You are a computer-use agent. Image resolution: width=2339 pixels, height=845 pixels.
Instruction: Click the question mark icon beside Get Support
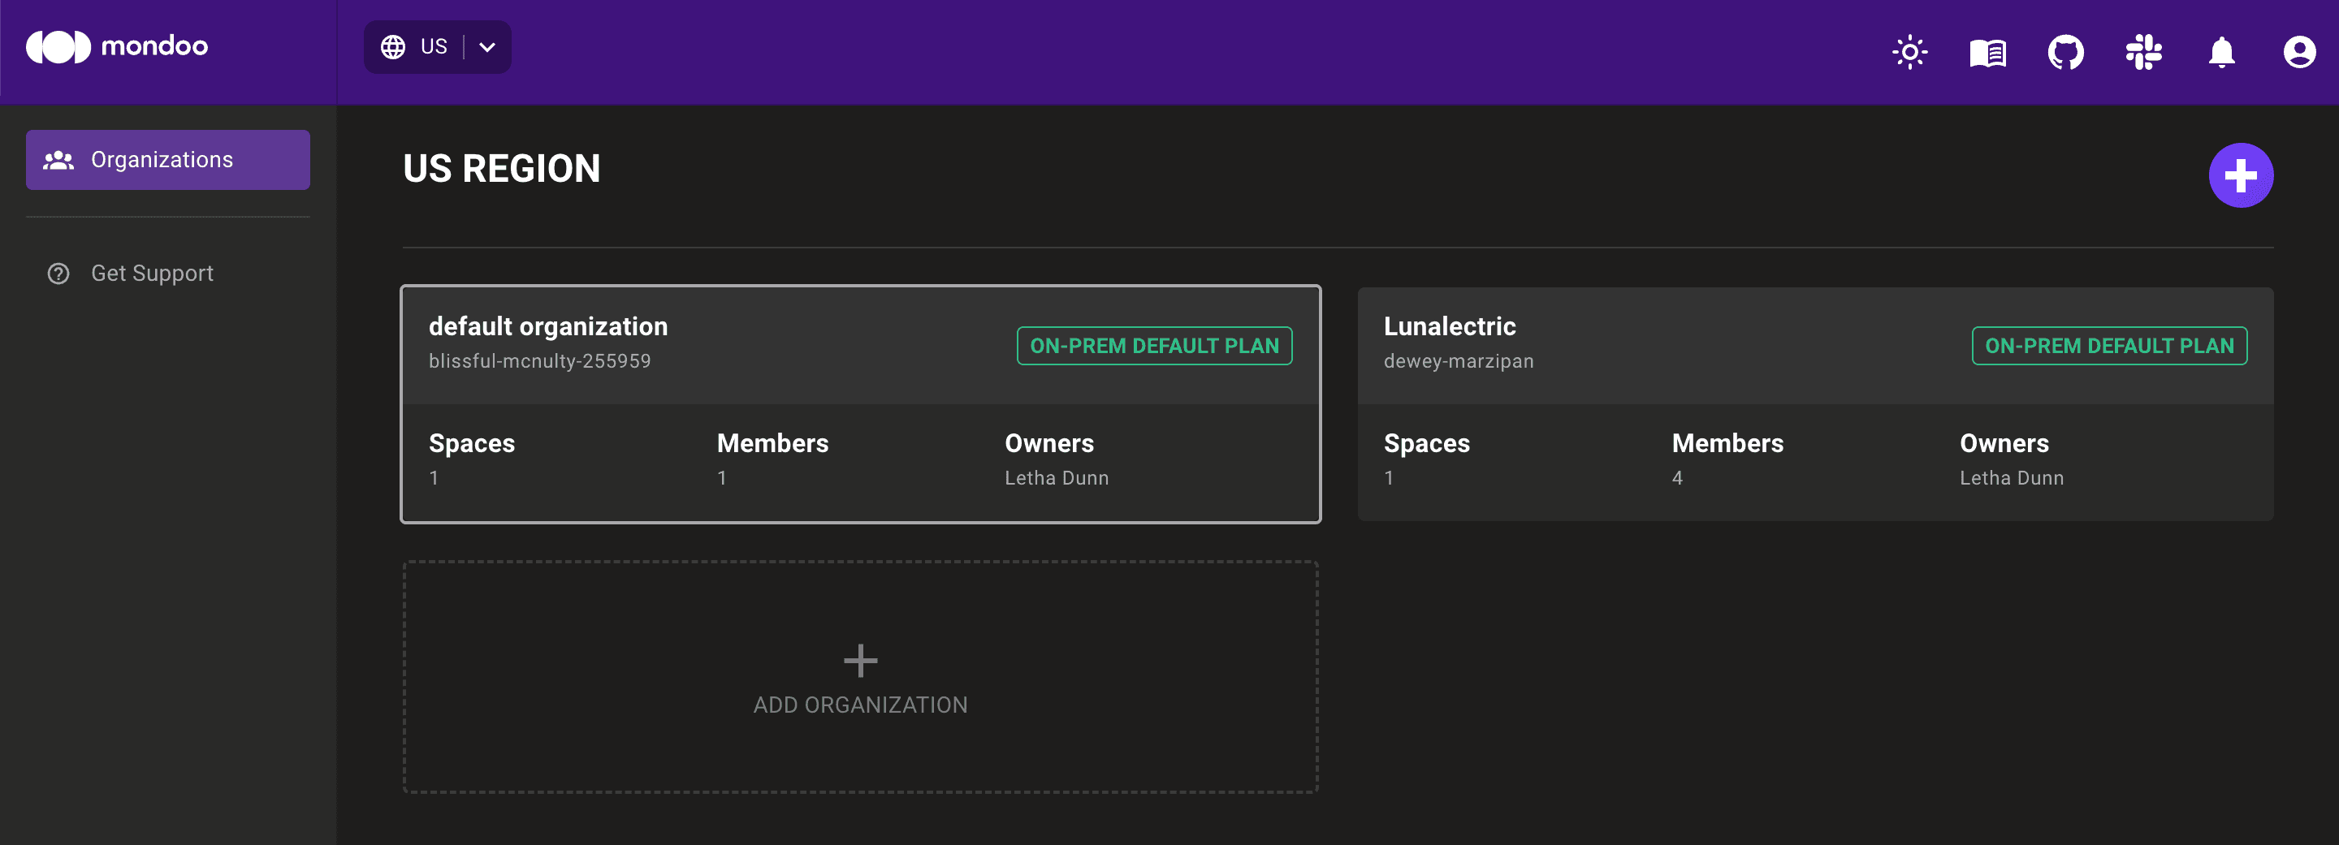click(57, 272)
